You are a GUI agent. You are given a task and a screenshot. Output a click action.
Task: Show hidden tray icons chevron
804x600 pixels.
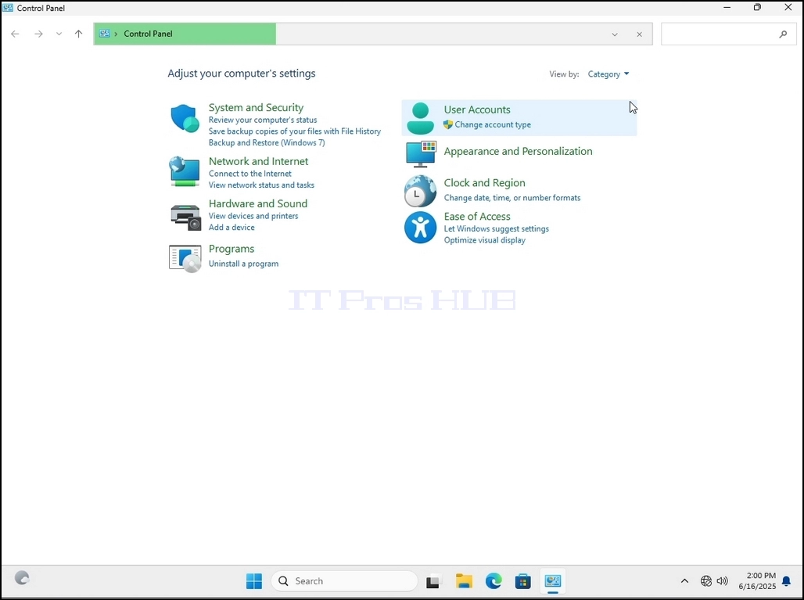684,581
